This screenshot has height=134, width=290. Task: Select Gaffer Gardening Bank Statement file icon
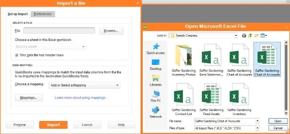(x=211, y=55)
